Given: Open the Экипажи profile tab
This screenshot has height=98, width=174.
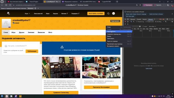Looking at the screenshot, I should (31, 32).
